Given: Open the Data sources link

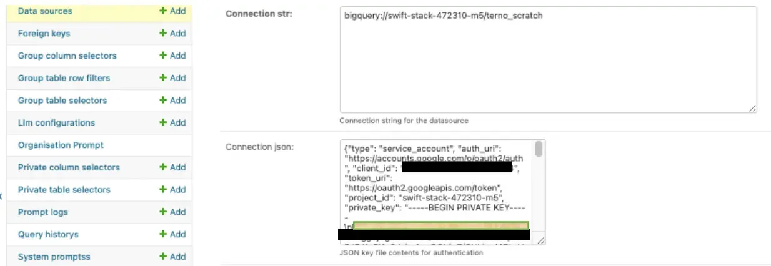Looking at the screenshot, I should 45,11.
